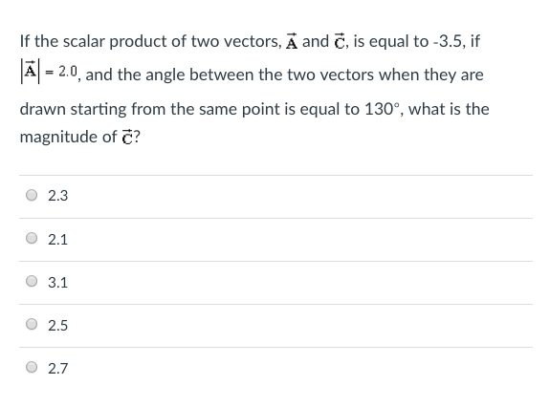
Task: Select the 2.7 radio button
Action: (x=32, y=367)
